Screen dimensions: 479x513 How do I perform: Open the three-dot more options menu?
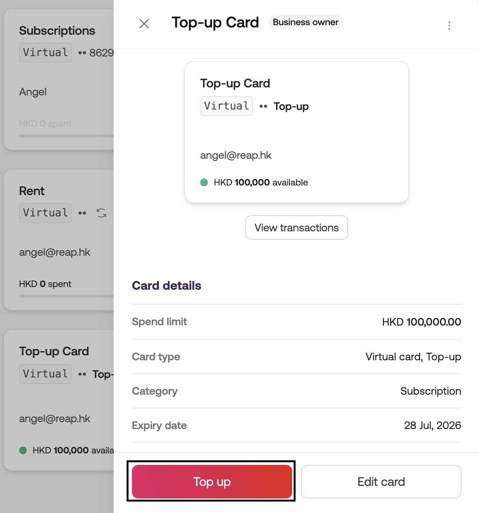pyautogui.click(x=449, y=26)
